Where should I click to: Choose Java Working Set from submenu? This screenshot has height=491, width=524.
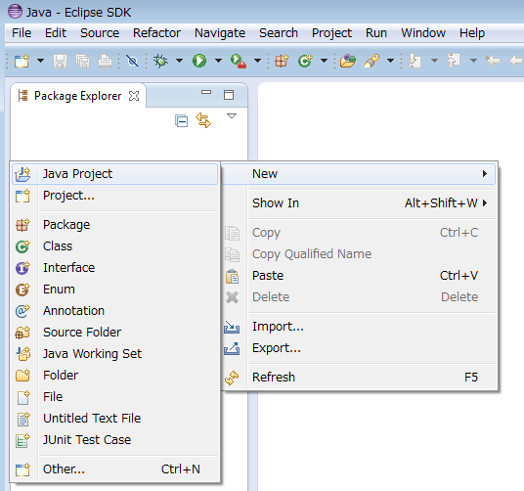pos(115,354)
